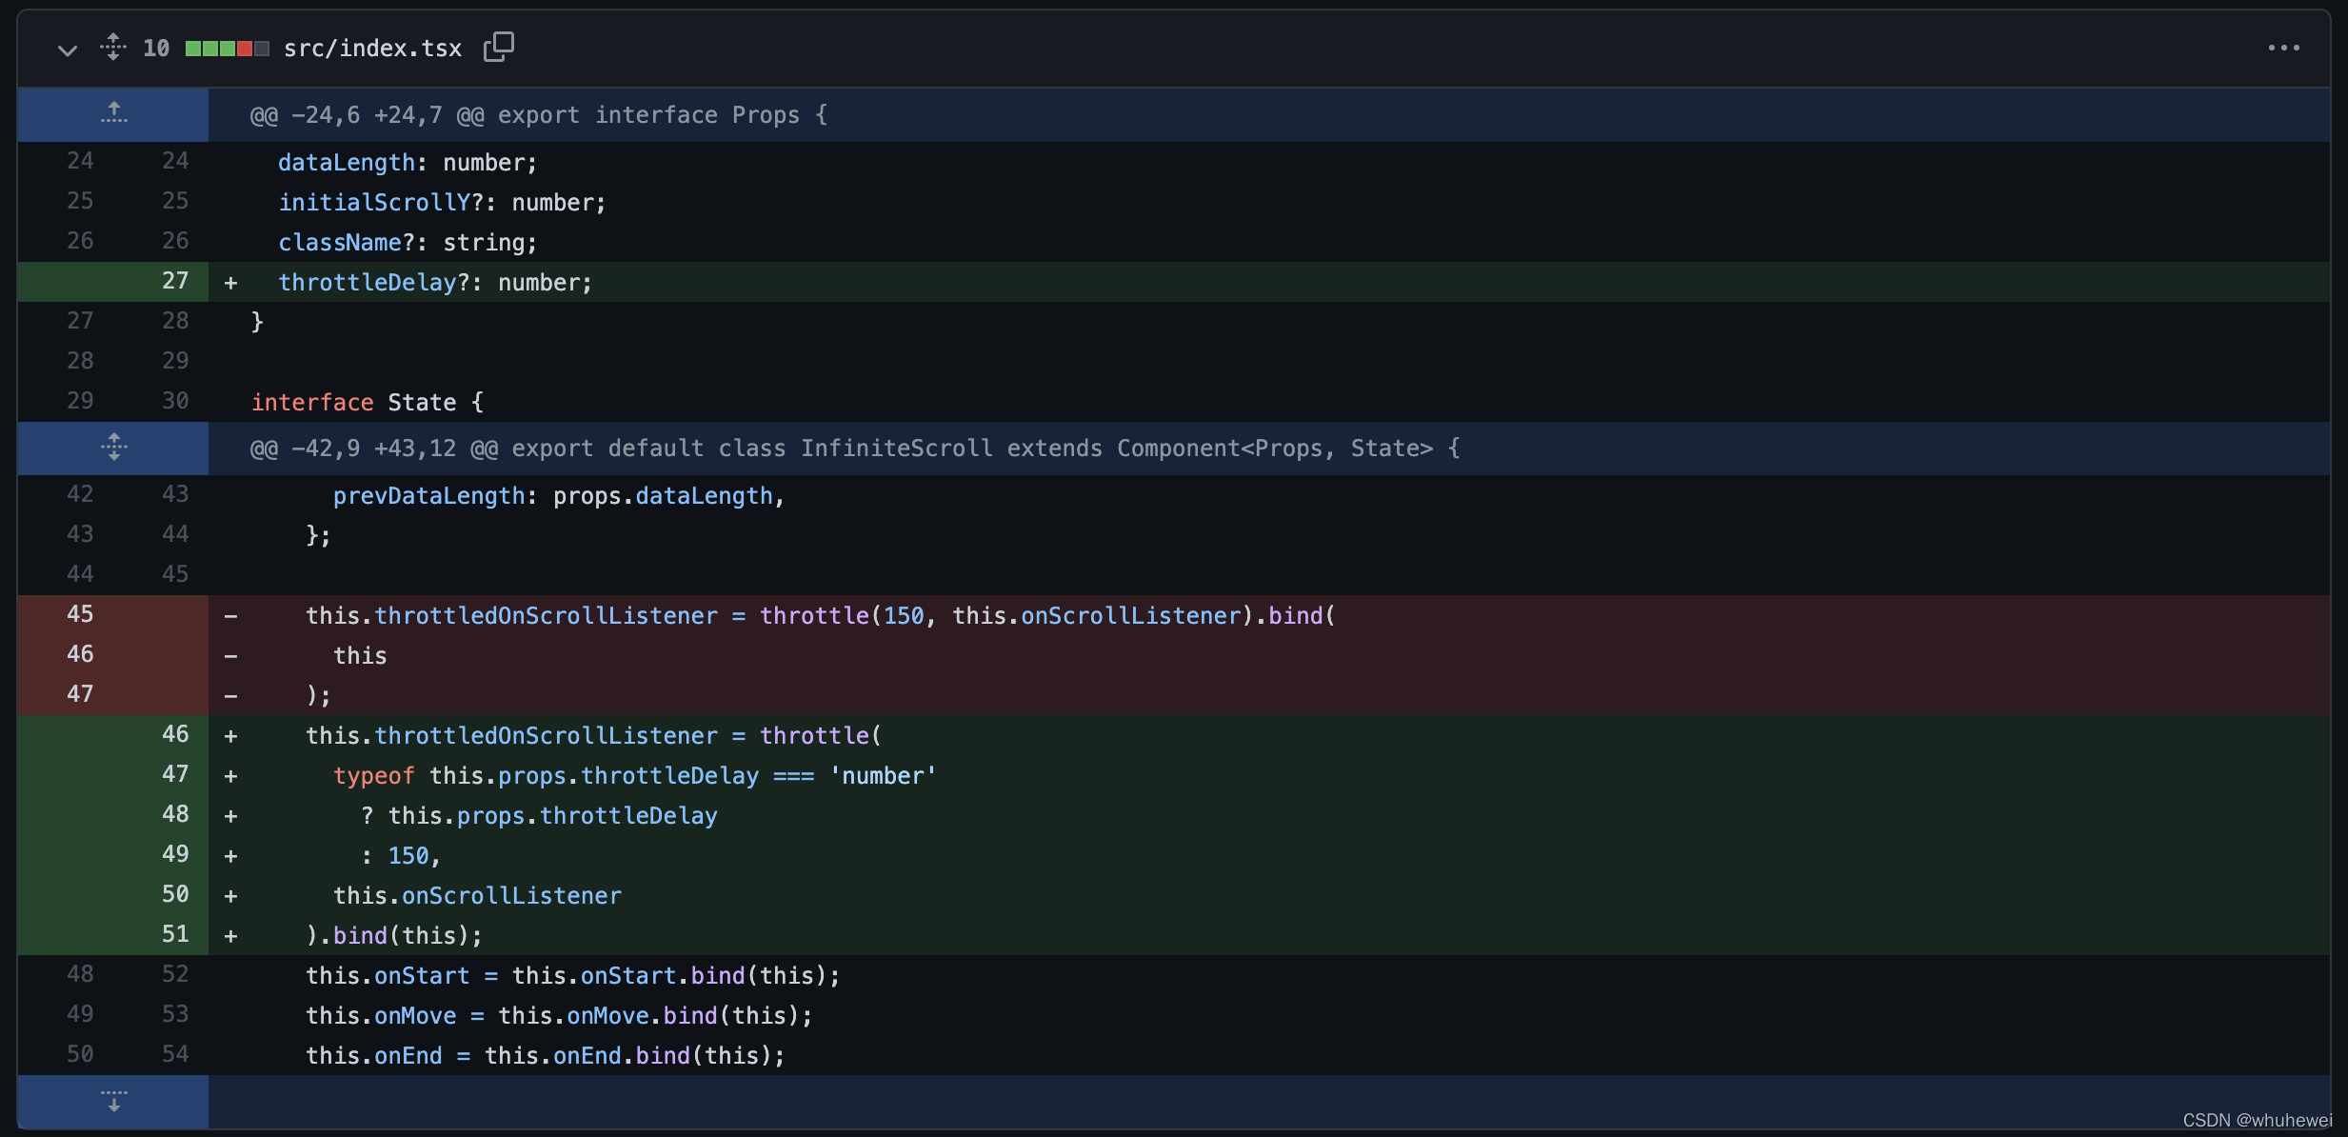Select old line number 24

[x=80, y=161]
